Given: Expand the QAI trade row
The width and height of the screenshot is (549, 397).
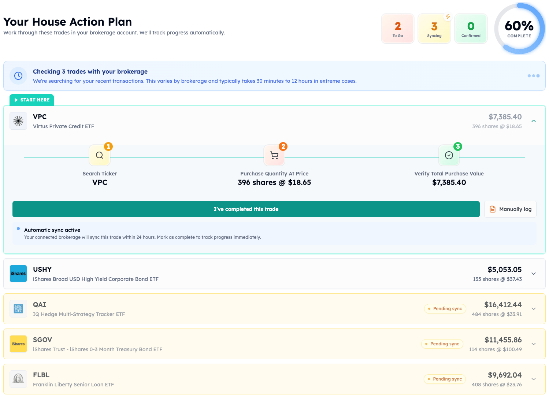Looking at the screenshot, I should (x=534, y=309).
